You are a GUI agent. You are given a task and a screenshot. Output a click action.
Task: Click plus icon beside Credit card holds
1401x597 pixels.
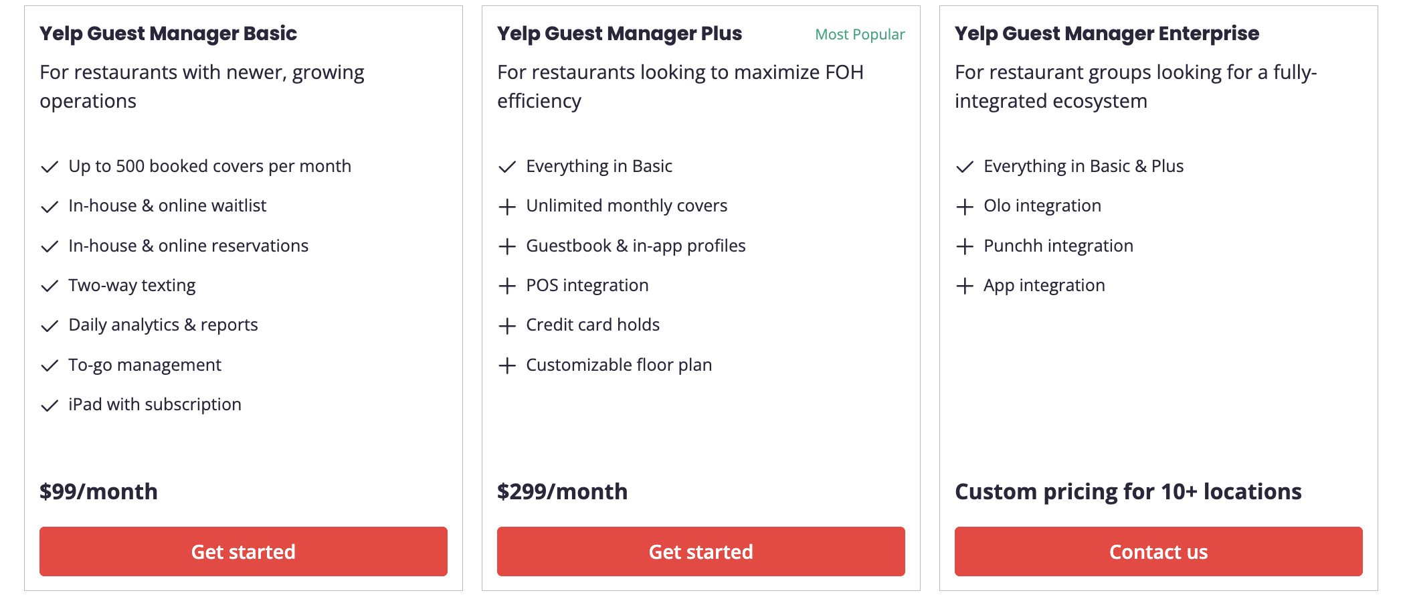[507, 326]
